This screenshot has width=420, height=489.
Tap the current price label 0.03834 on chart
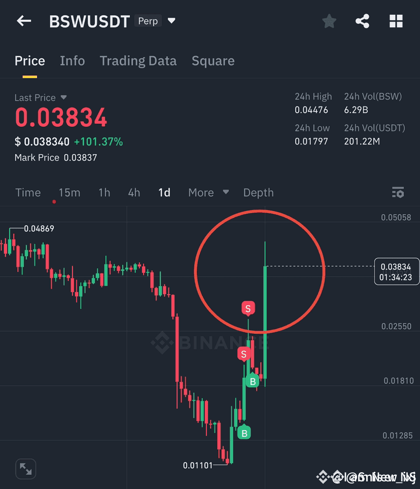397,272
